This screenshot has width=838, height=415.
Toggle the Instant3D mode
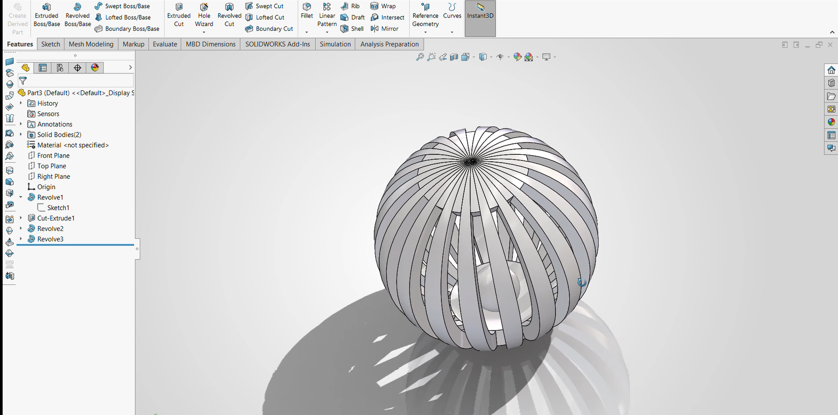coord(480,18)
